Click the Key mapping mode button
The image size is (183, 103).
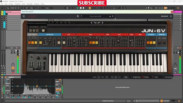[151, 8]
